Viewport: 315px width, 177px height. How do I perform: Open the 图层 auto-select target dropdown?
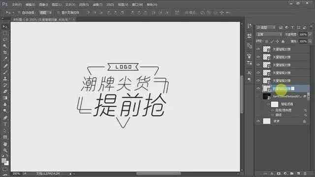pos(45,13)
